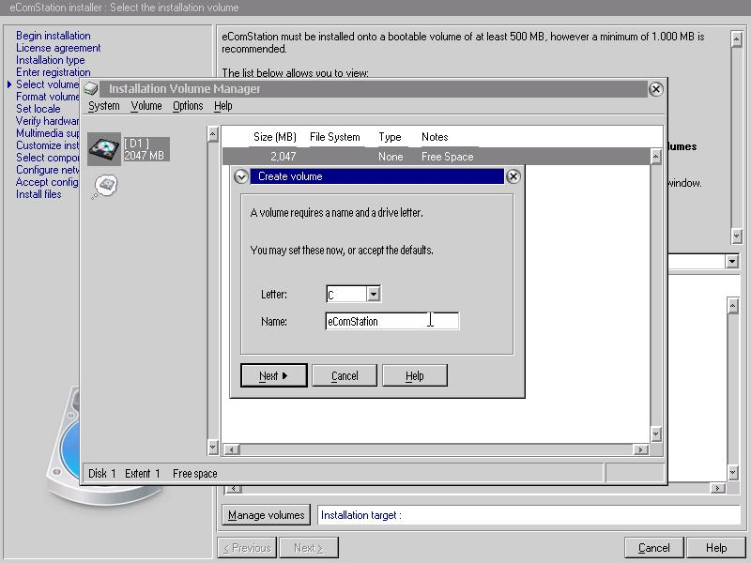
Task: Click the volume Name input field
Action: [391, 321]
